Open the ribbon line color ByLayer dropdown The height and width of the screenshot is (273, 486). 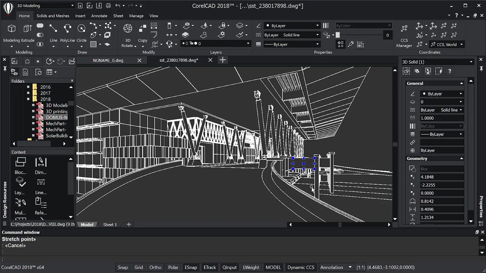(x=292, y=25)
